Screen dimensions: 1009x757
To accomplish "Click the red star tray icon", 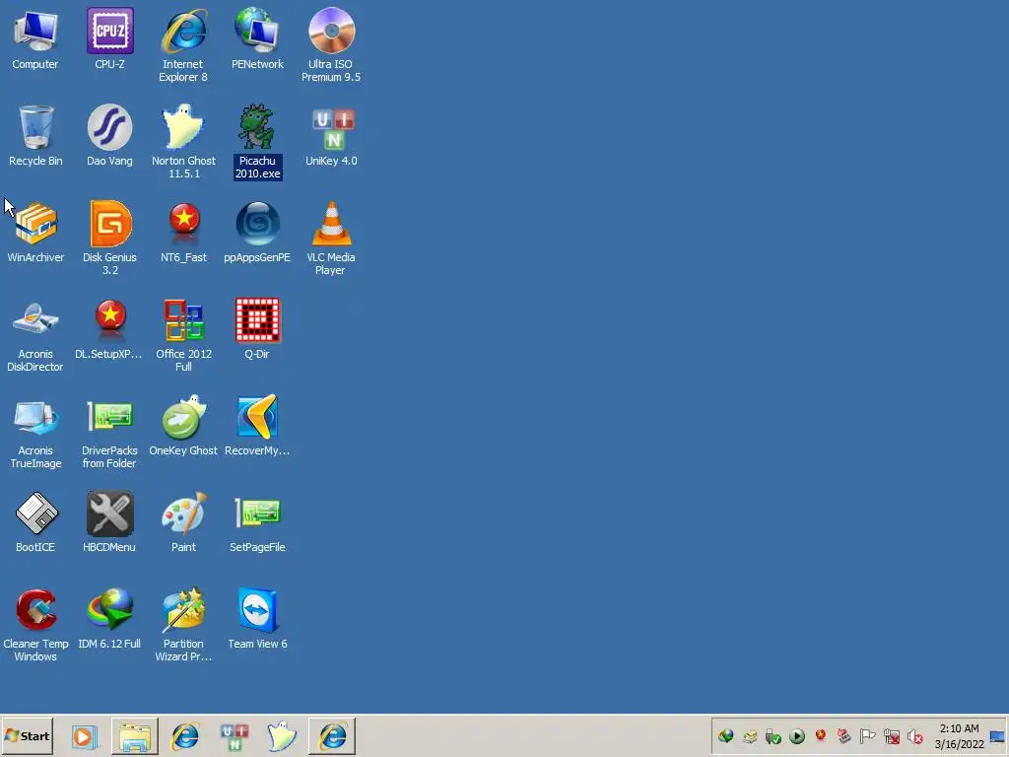I will pyautogui.click(x=821, y=735).
